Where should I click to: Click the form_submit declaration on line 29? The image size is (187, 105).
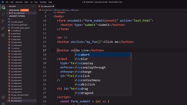tap(81, 101)
